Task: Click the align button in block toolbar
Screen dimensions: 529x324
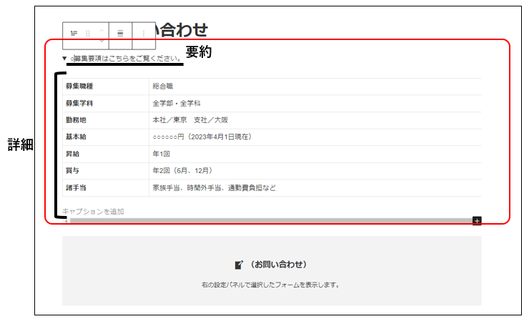Action: coord(120,33)
